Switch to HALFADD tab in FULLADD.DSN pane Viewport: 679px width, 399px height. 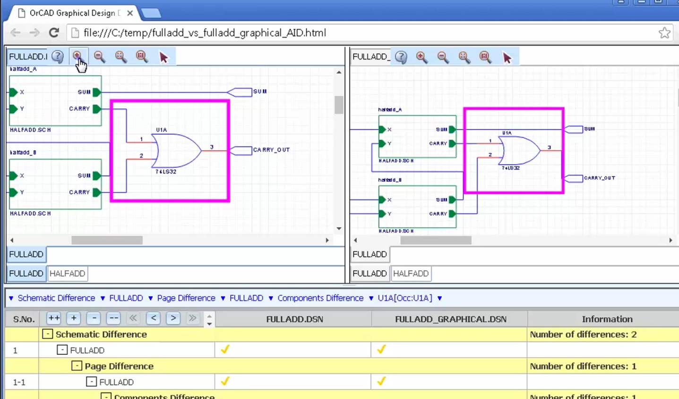[67, 274]
